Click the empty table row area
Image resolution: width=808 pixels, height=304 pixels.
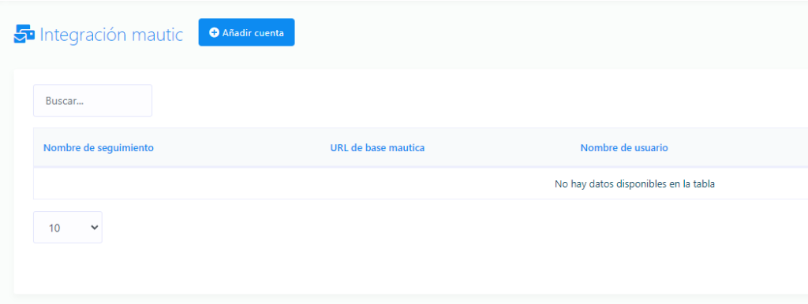pos(421,184)
